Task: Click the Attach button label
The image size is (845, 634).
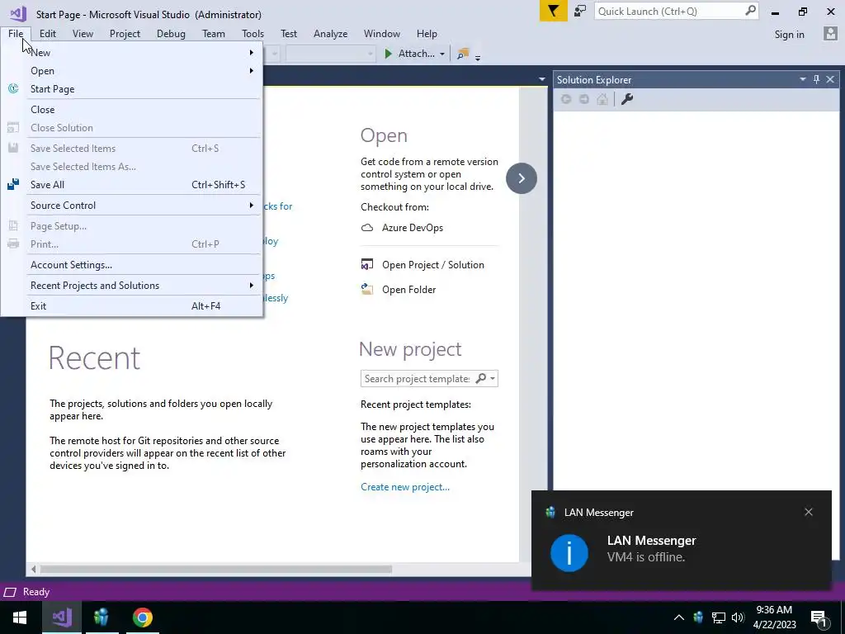Action: point(416,54)
